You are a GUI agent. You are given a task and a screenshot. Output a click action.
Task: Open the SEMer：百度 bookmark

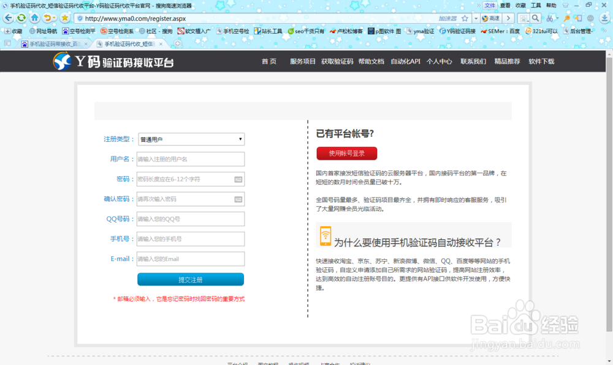tap(500, 31)
